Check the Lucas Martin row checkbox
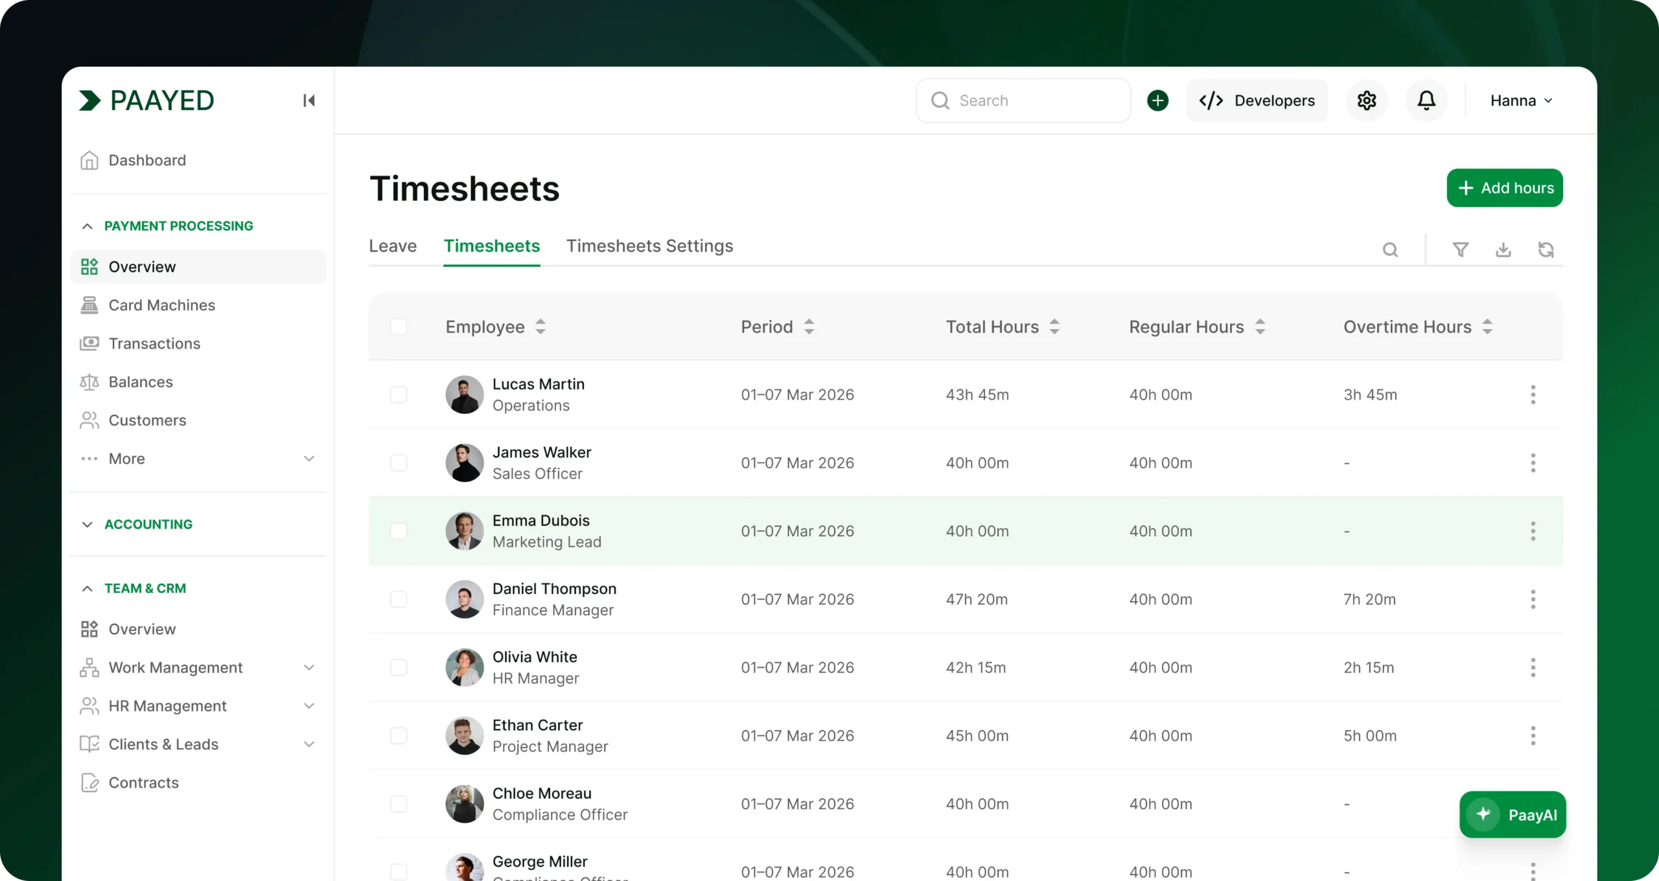1659x881 pixels. tap(399, 395)
